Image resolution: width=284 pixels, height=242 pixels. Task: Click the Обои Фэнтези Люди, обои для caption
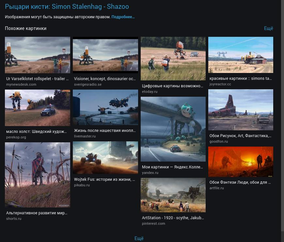tap(240, 182)
